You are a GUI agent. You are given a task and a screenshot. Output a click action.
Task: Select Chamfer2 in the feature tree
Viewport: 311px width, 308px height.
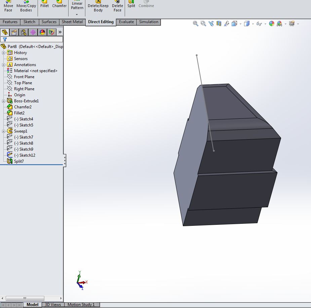pos(23,107)
